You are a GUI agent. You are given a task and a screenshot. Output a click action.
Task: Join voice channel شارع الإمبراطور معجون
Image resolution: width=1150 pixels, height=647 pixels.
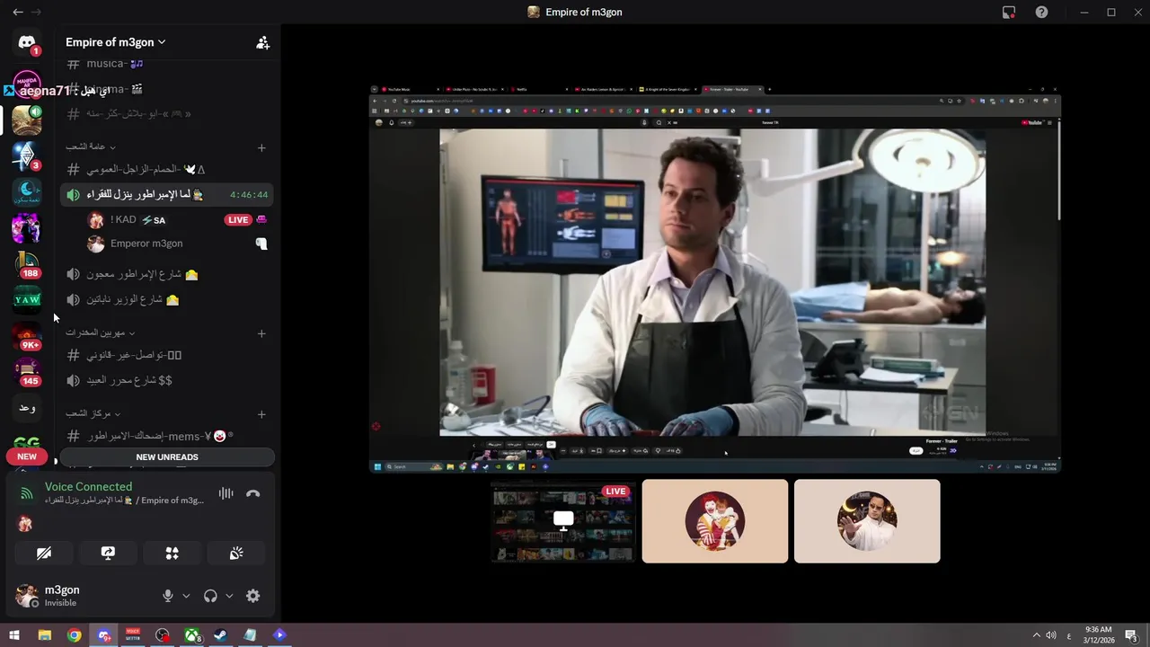pos(167,274)
